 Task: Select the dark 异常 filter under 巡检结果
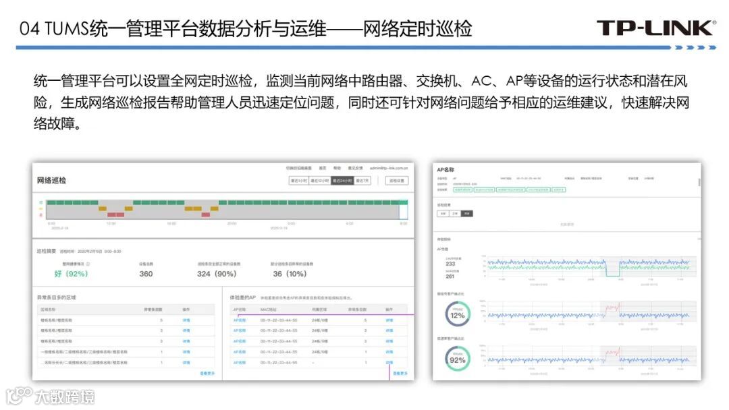click(467, 214)
